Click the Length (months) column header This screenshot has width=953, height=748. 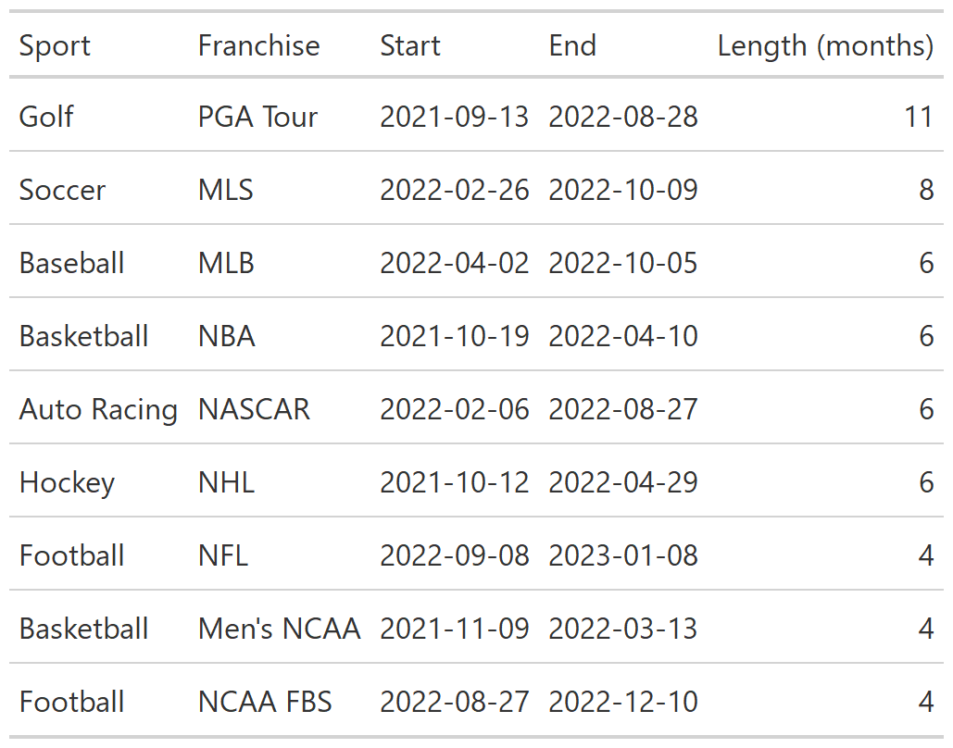(825, 45)
